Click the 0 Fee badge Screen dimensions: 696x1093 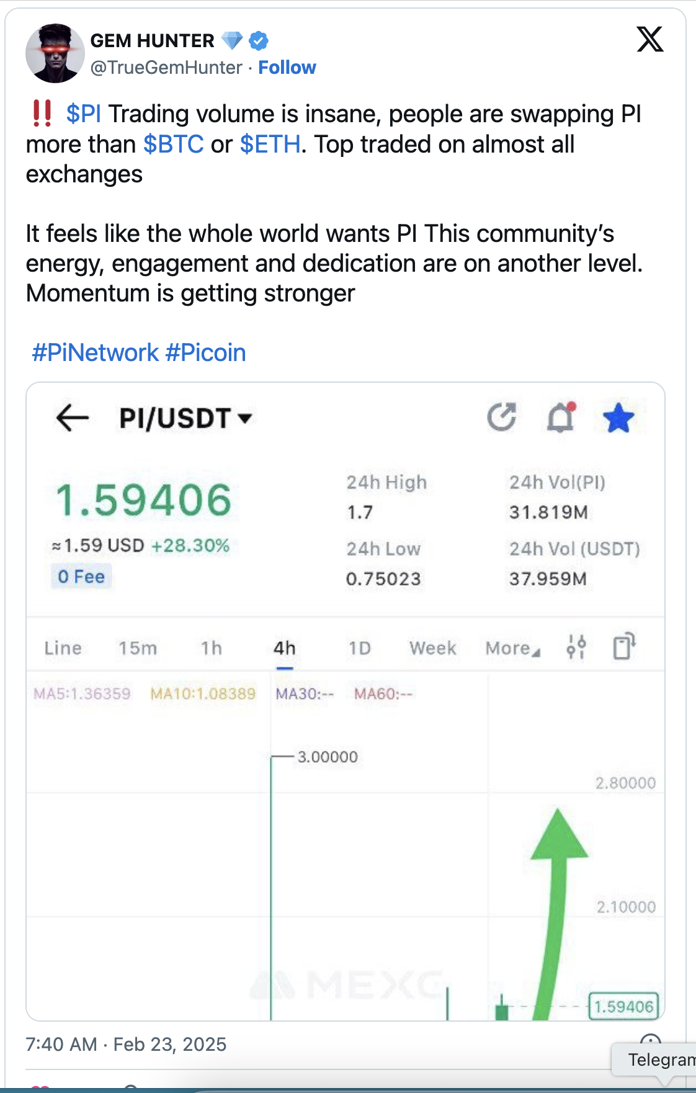point(81,576)
